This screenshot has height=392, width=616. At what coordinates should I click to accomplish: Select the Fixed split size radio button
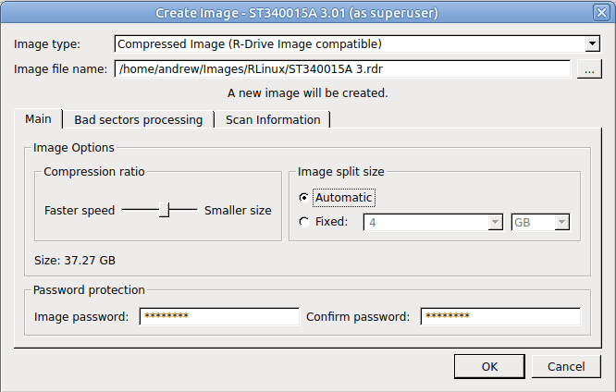point(303,222)
